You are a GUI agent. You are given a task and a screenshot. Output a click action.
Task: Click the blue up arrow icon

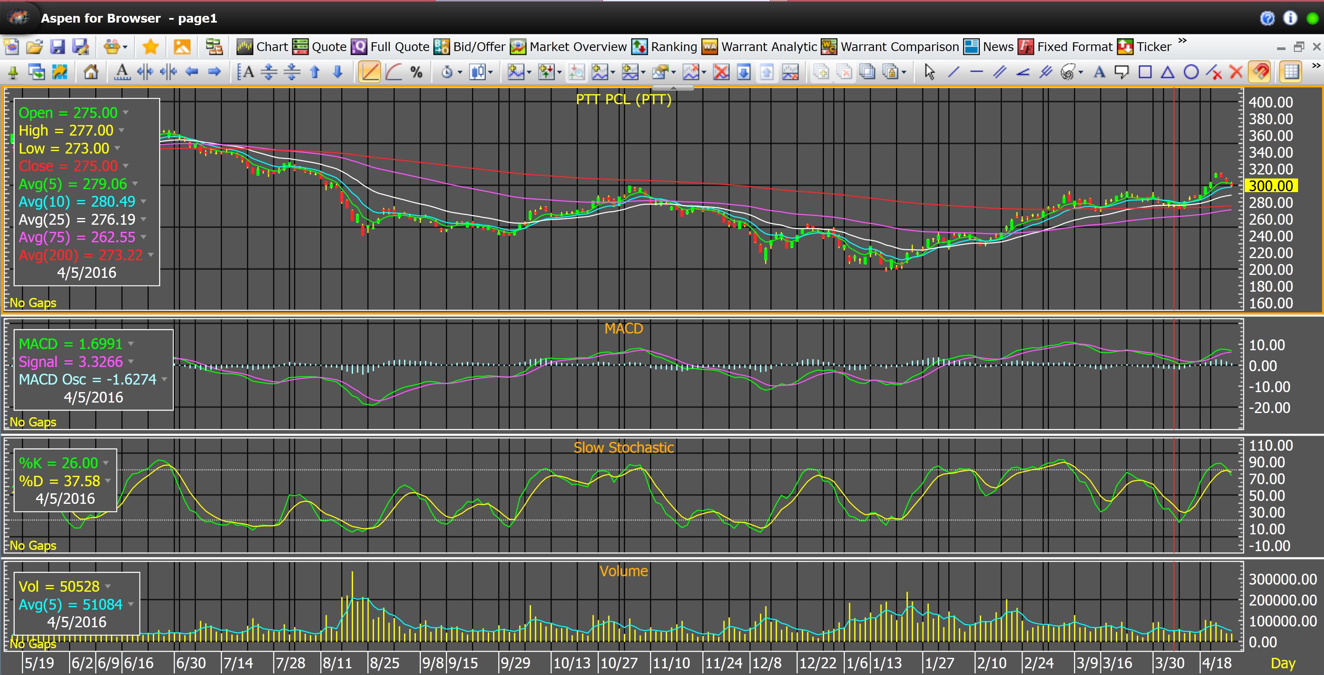coord(314,72)
